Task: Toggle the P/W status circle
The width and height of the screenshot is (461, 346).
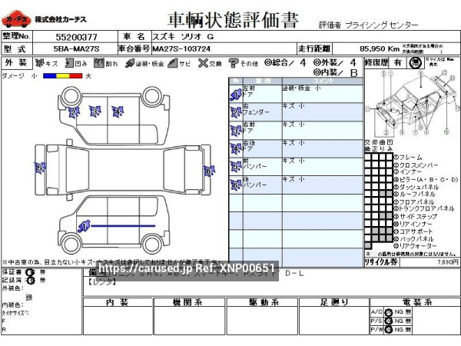Action: point(390,329)
